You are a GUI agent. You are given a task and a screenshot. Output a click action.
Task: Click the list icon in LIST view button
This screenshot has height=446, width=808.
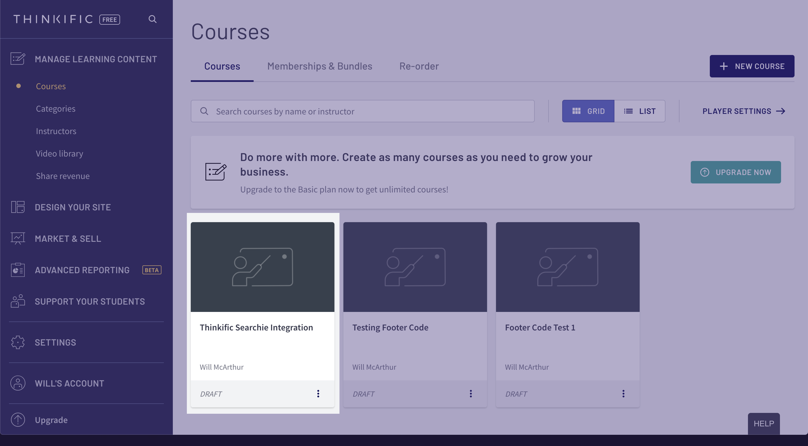click(628, 111)
